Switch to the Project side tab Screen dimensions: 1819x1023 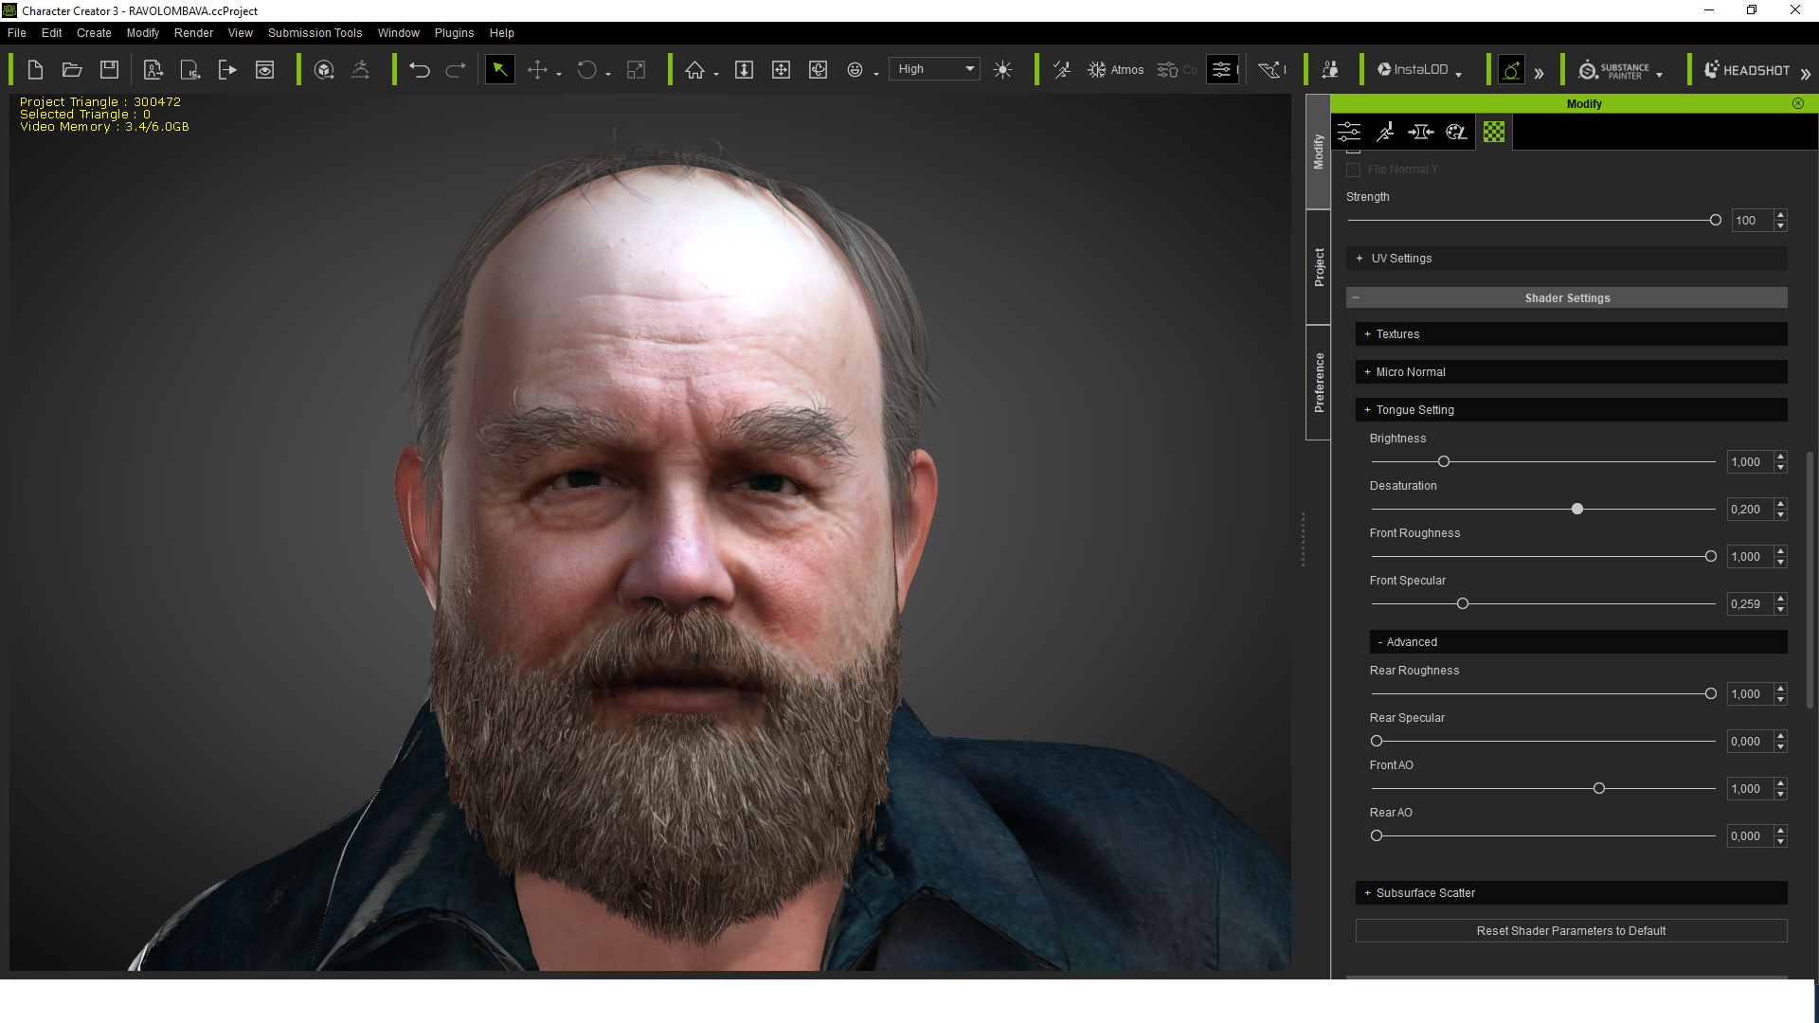[x=1318, y=267]
